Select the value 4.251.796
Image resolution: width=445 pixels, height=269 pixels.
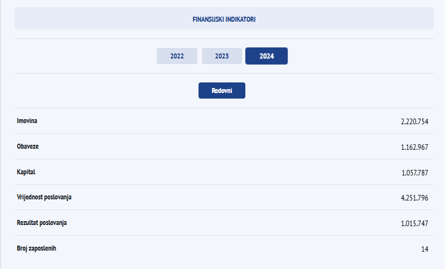[414, 198]
